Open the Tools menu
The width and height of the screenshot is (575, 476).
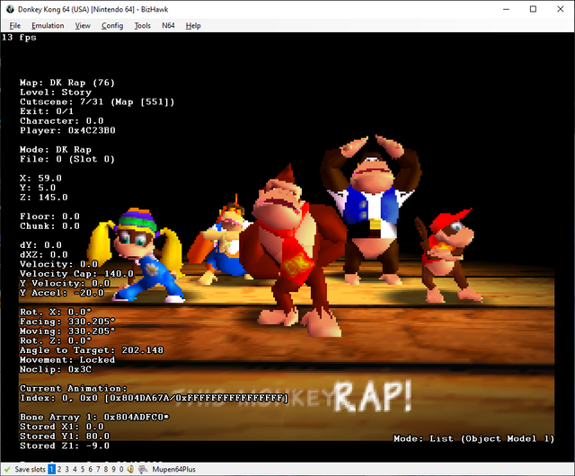point(142,26)
